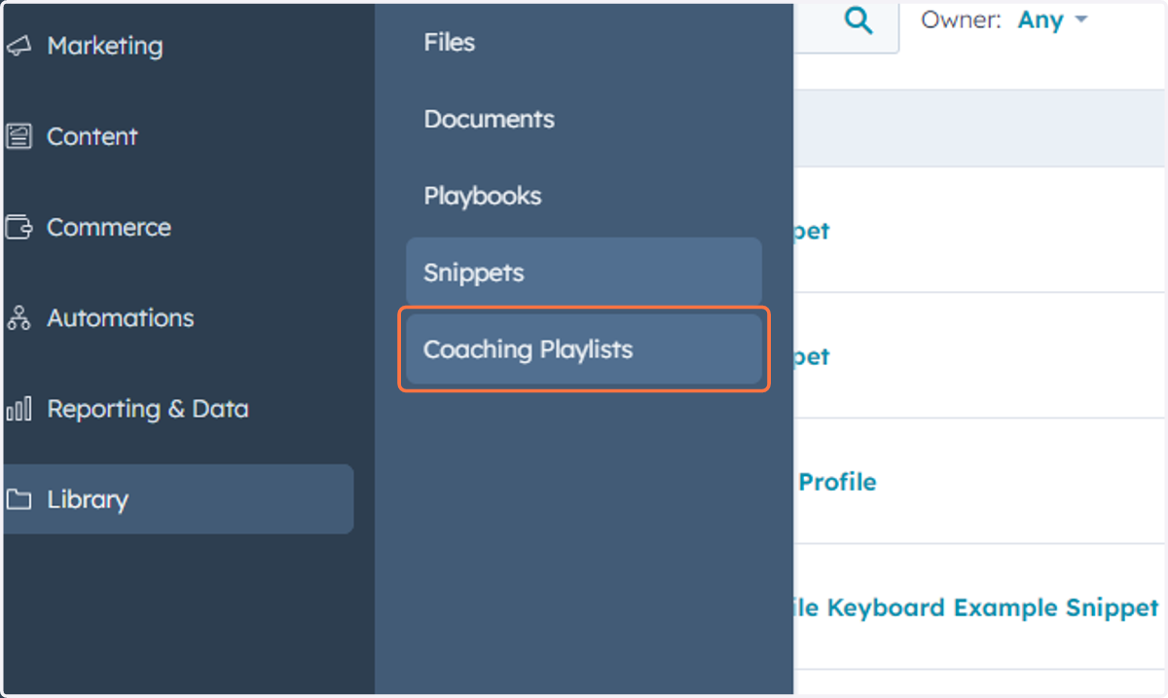The image size is (1168, 698).
Task: Select the Library menu item
Action: pos(178,499)
